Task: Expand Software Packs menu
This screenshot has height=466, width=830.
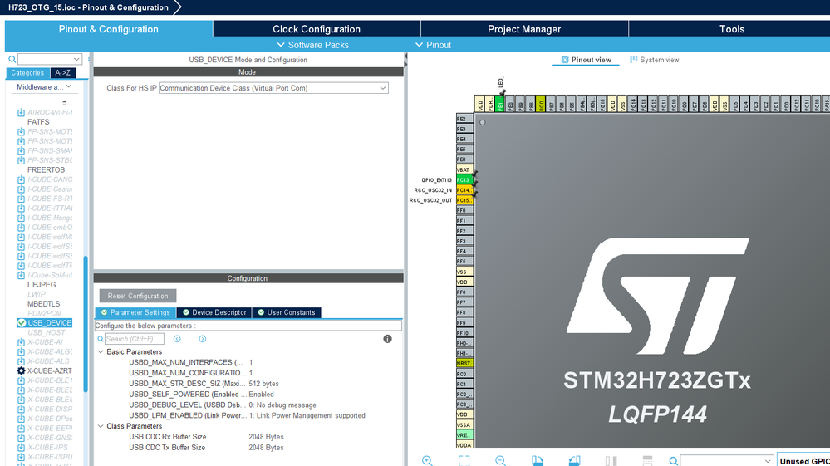Action: (x=313, y=45)
